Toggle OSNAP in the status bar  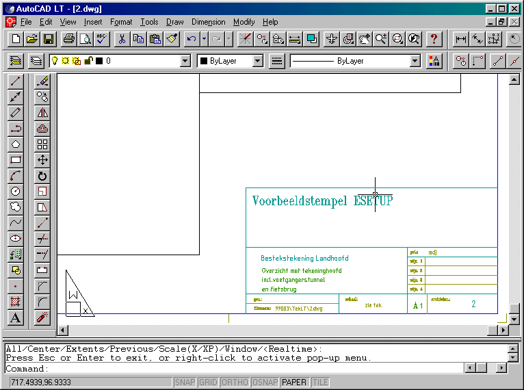[265, 382]
